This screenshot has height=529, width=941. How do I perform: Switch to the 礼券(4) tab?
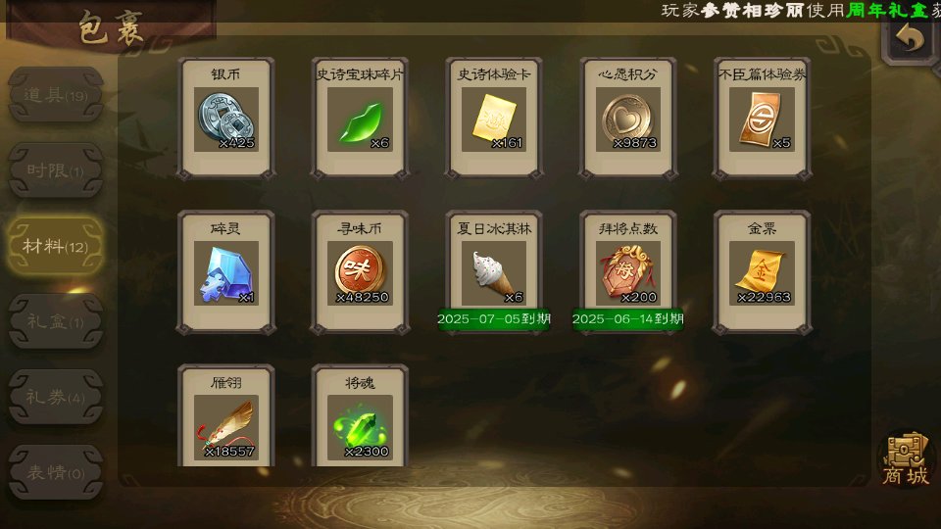pos(56,397)
